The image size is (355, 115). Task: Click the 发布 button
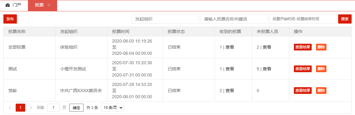(x=10, y=19)
